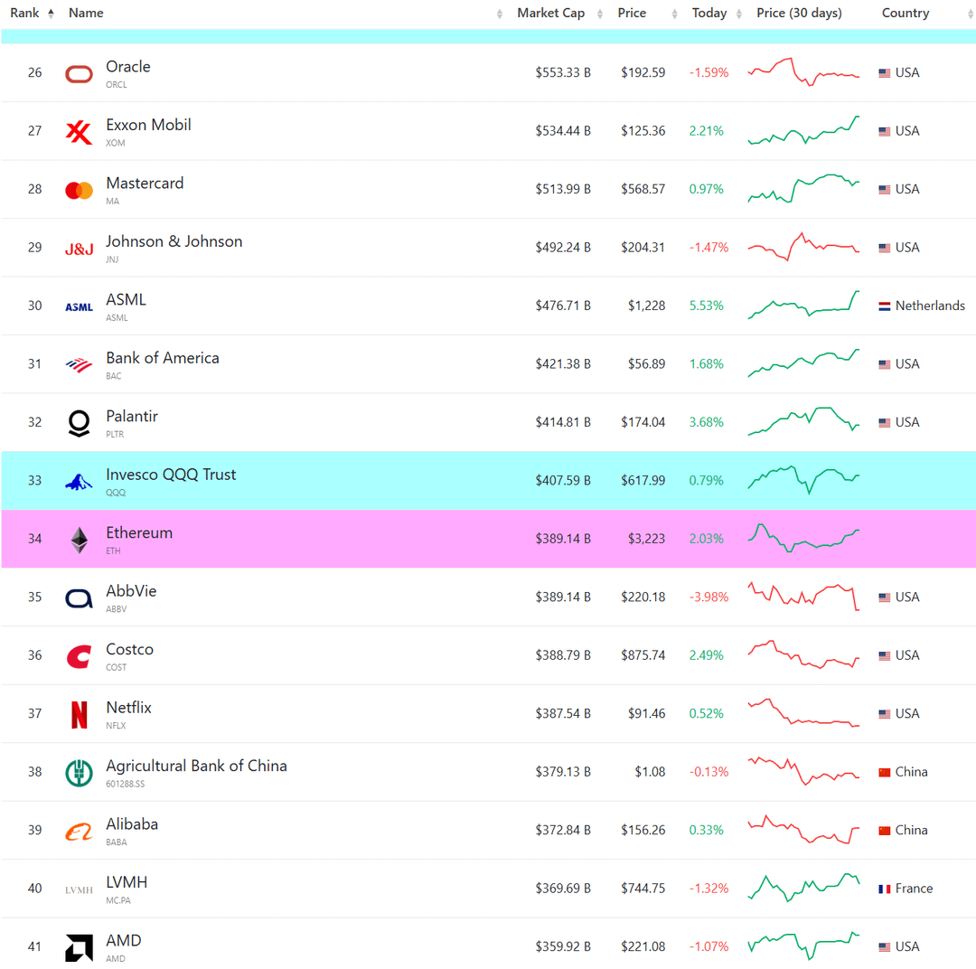Open the Invesco QQQ Trust link
The width and height of the screenshot is (976, 969).
pyautogui.click(x=171, y=475)
